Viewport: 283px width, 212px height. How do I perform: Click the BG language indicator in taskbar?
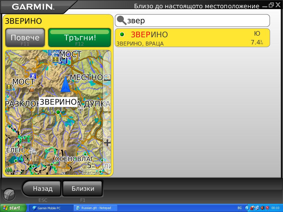[x=240, y=208]
